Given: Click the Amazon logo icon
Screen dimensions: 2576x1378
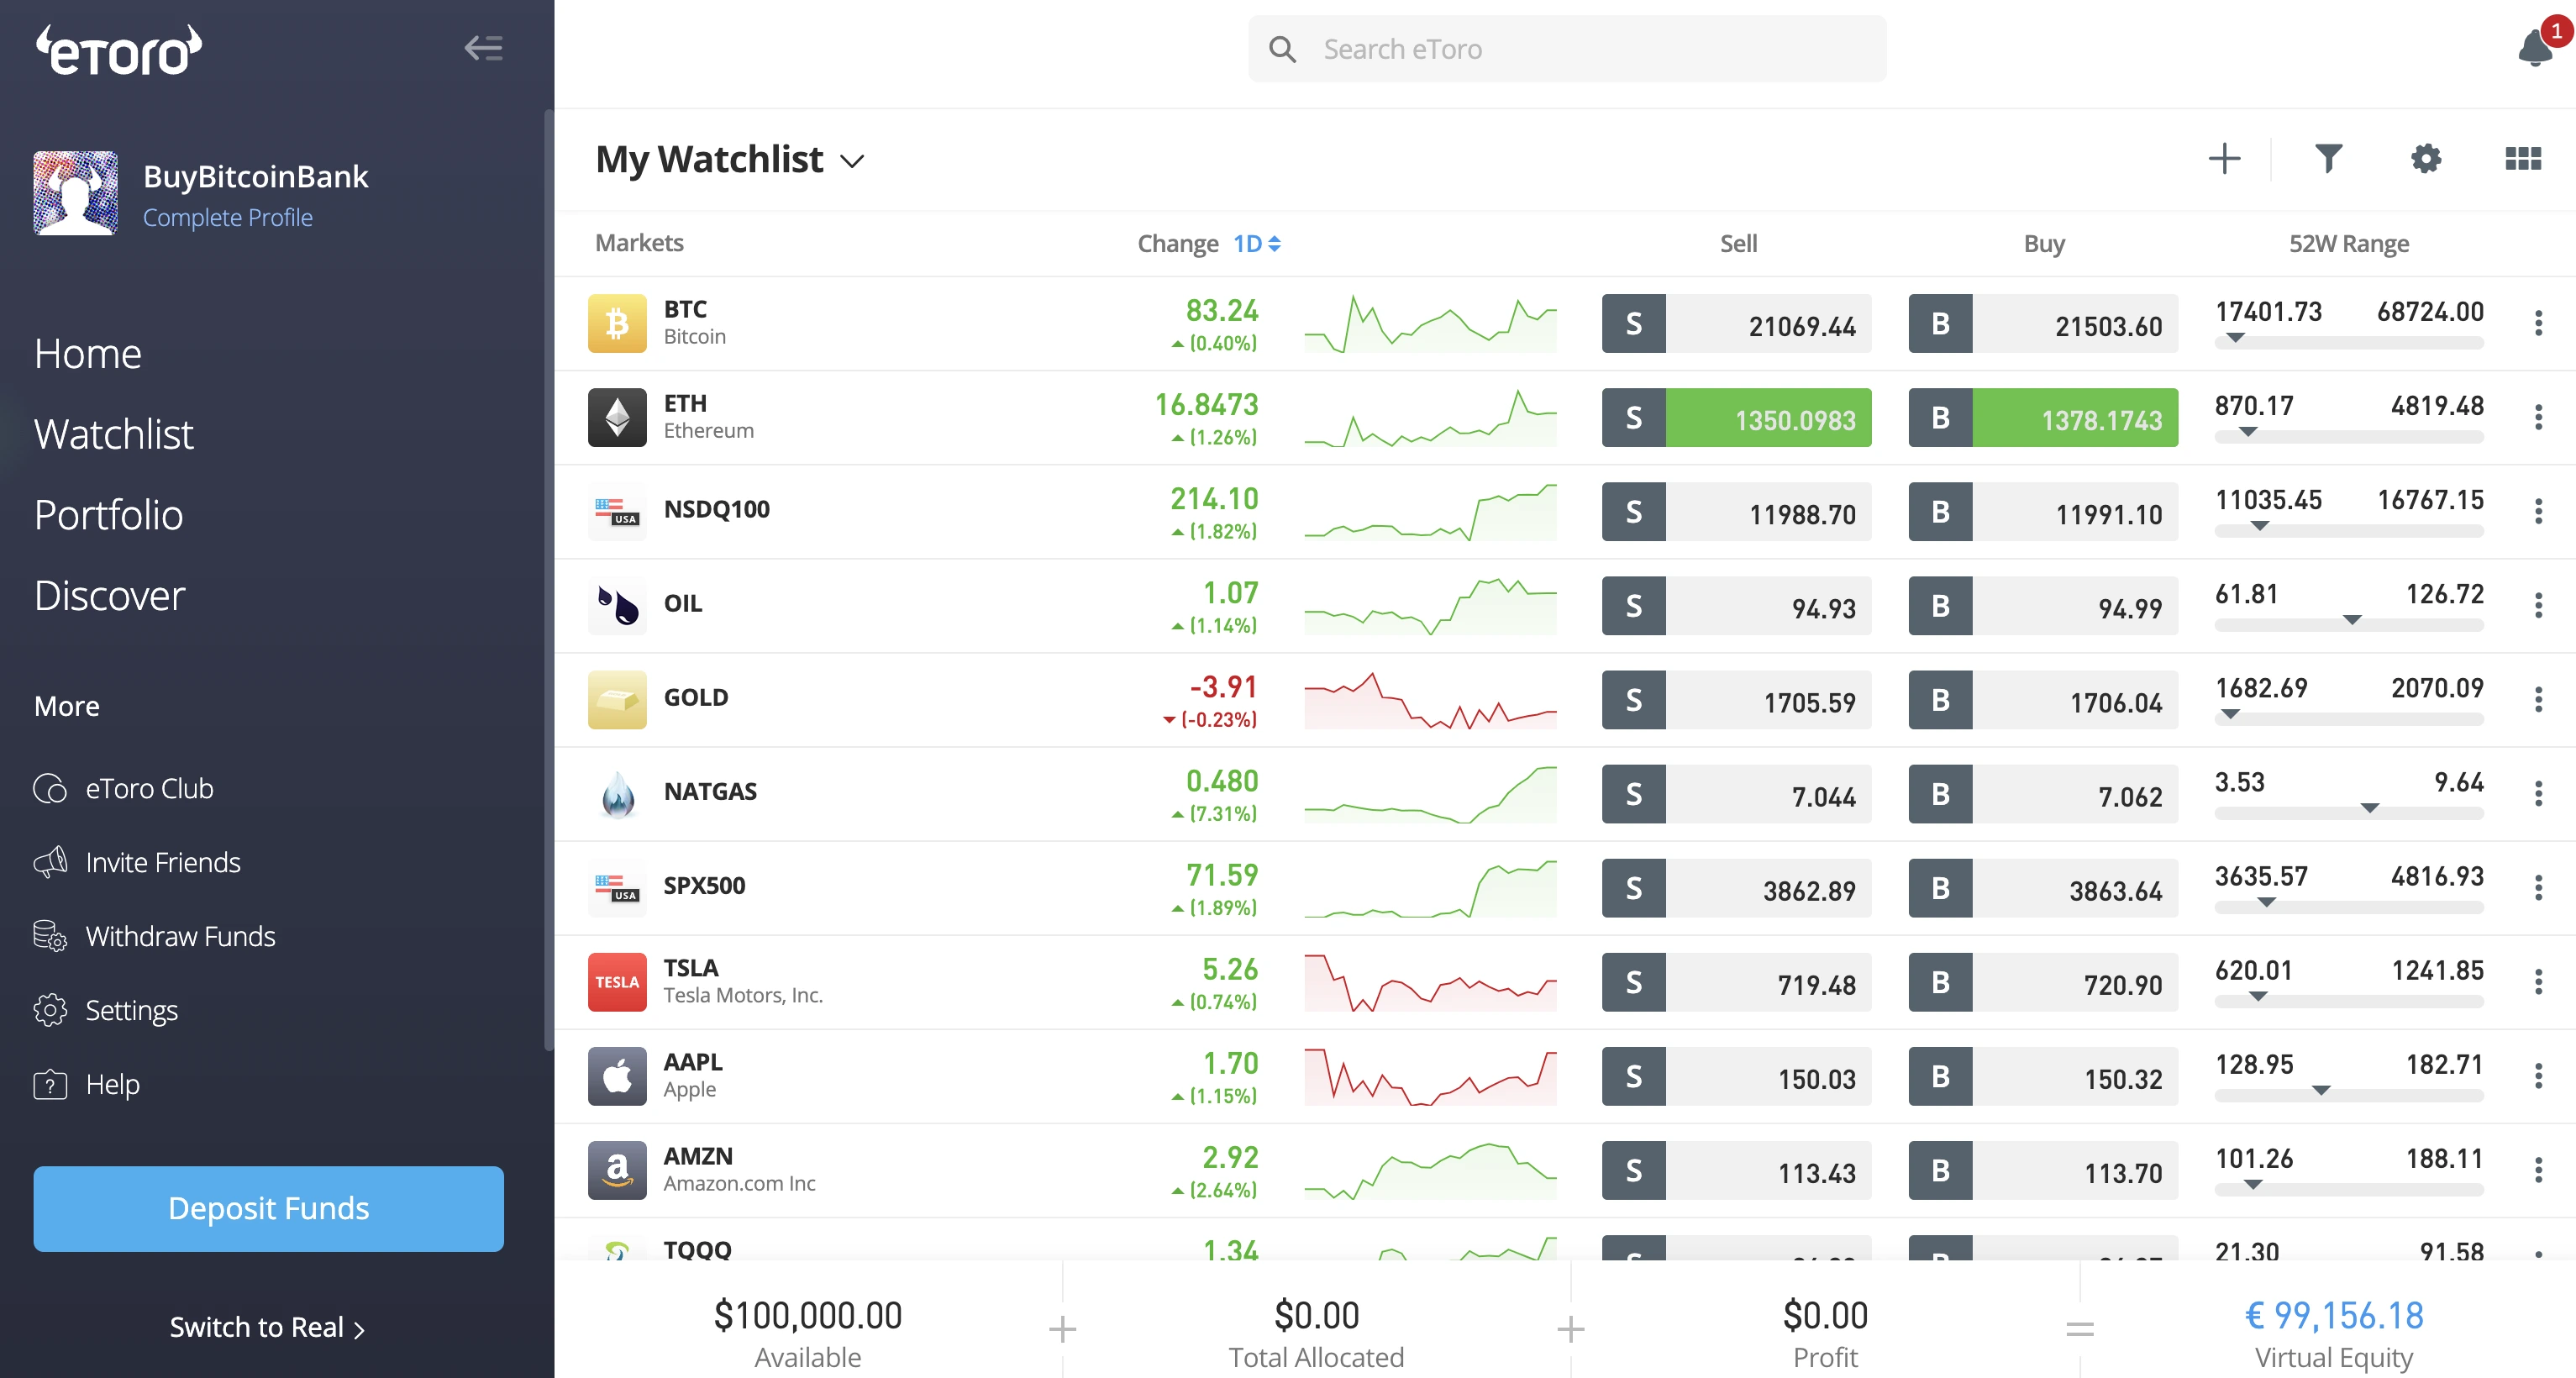Looking at the screenshot, I should tap(617, 1170).
